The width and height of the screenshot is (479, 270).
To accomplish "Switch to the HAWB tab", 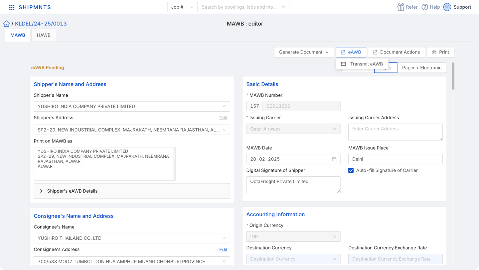I will tap(44, 35).
